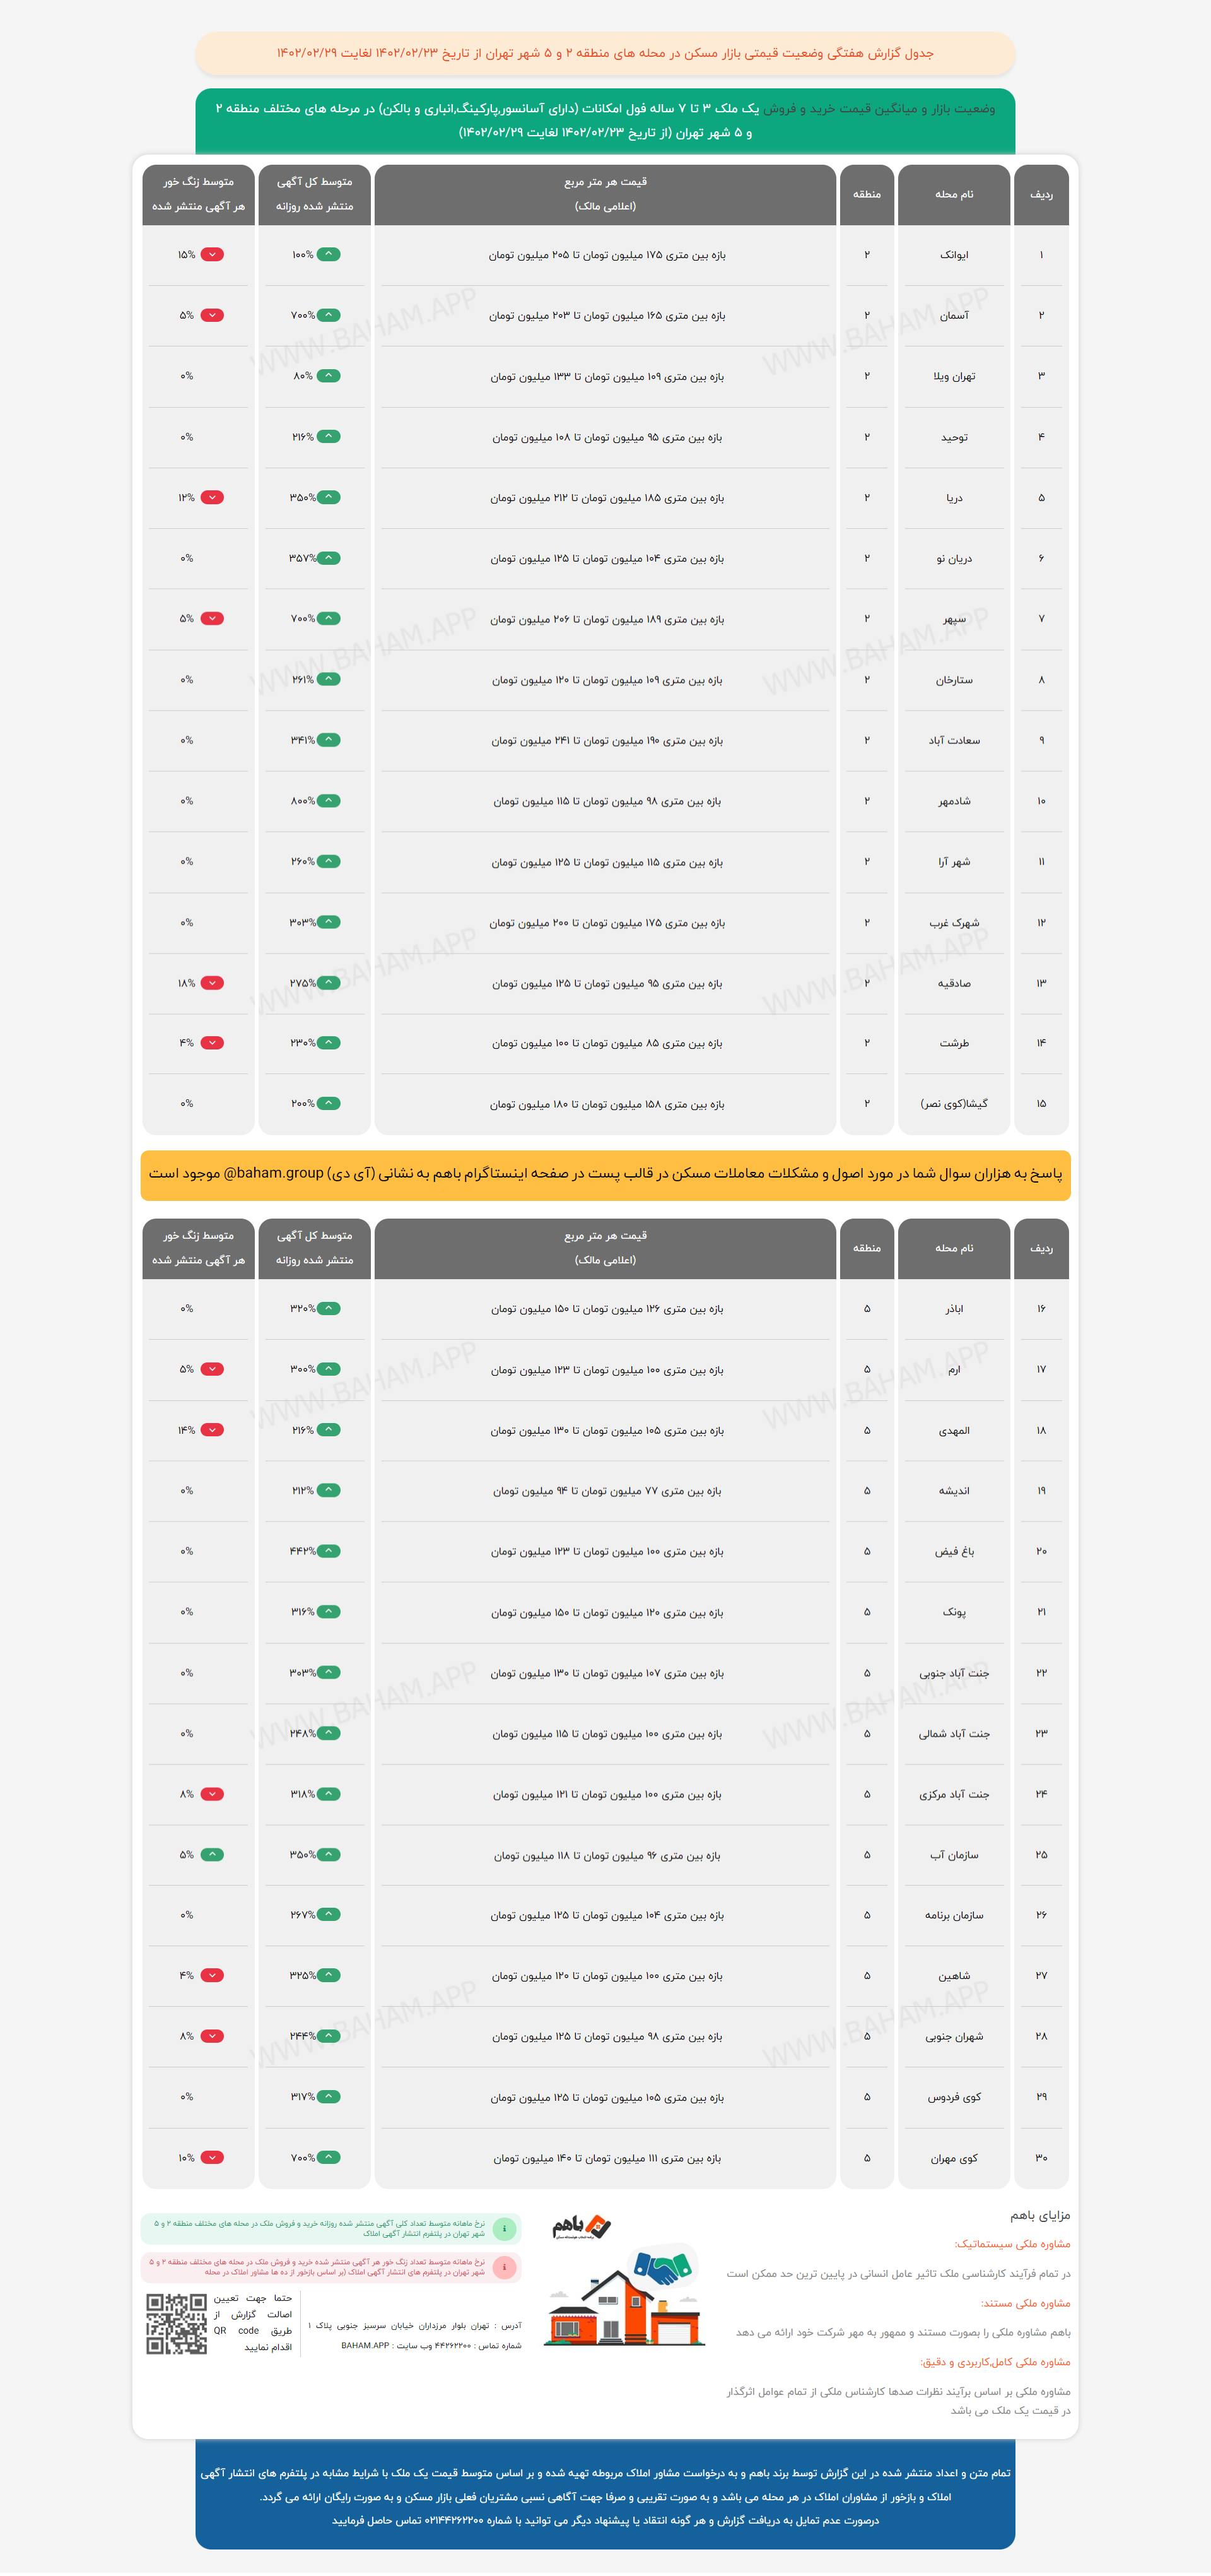
Task: Click the peach title banner at top
Action: pyautogui.click(x=605, y=53)
